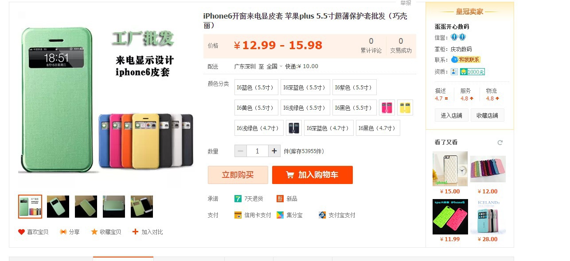
Task: Choose the pink case color swatch
Action: [387, 107]
